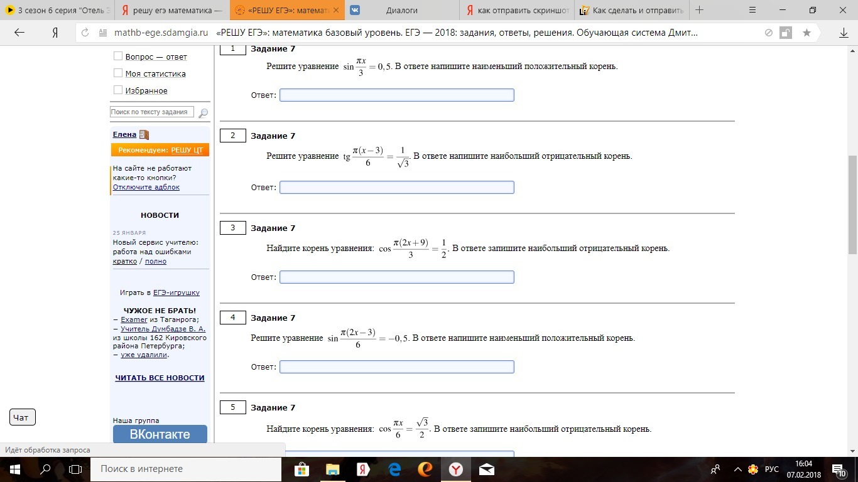
Task: Open the Mail app from the taskbar
Action: pyautogui.click(x=486, y=469)
